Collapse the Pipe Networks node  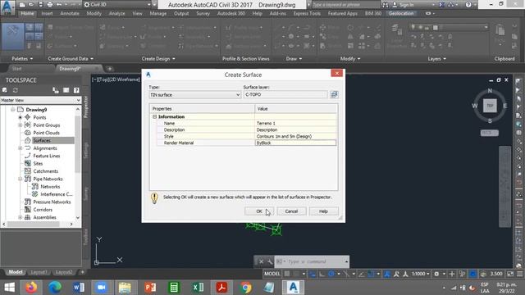20,179
